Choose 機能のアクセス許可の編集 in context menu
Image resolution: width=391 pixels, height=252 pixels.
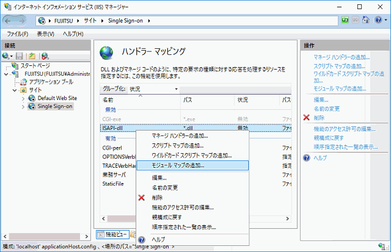pyautogui.click(x=192, y=207)
